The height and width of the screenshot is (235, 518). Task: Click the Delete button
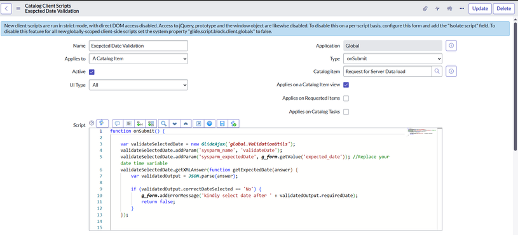[504, 9]
